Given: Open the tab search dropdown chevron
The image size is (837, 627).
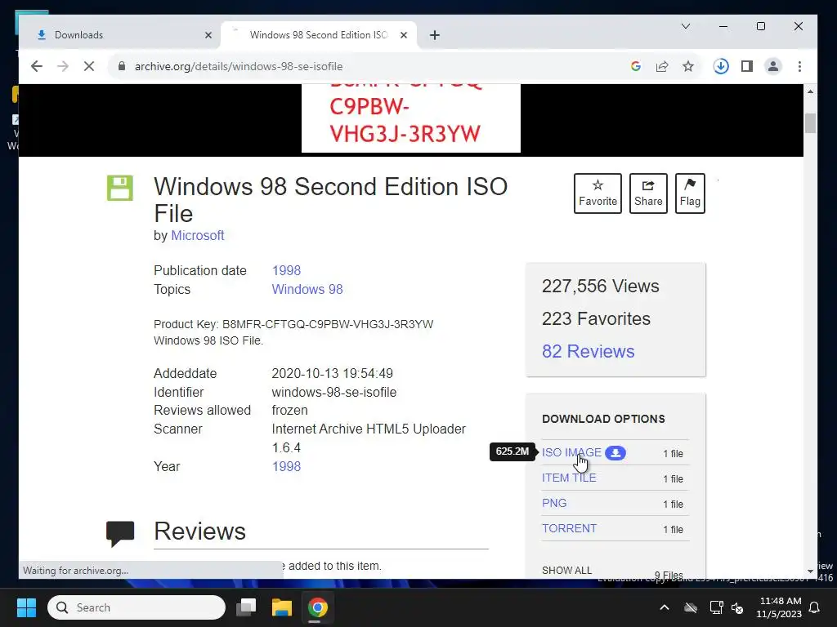Looking at the screenshot, I should coord(686,26).
